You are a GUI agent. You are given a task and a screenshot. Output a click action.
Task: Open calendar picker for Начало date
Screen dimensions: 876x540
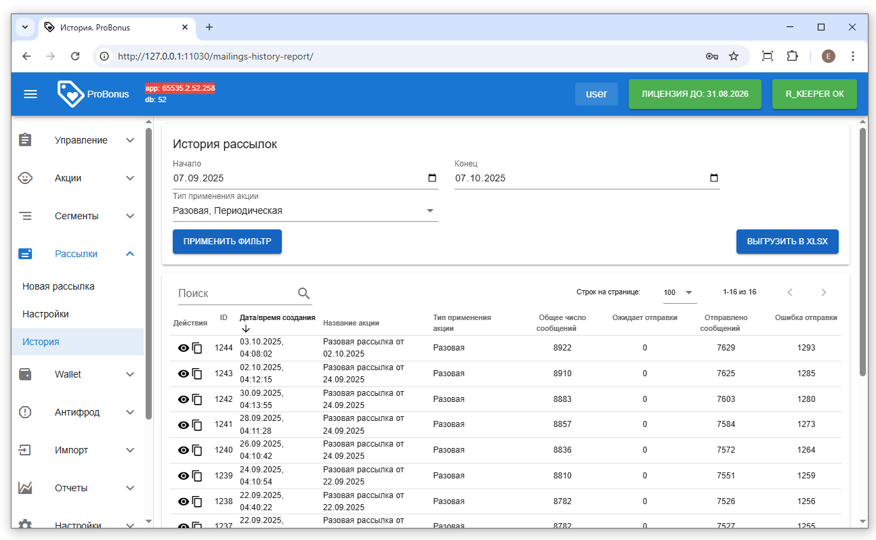(x=432, y=178)
